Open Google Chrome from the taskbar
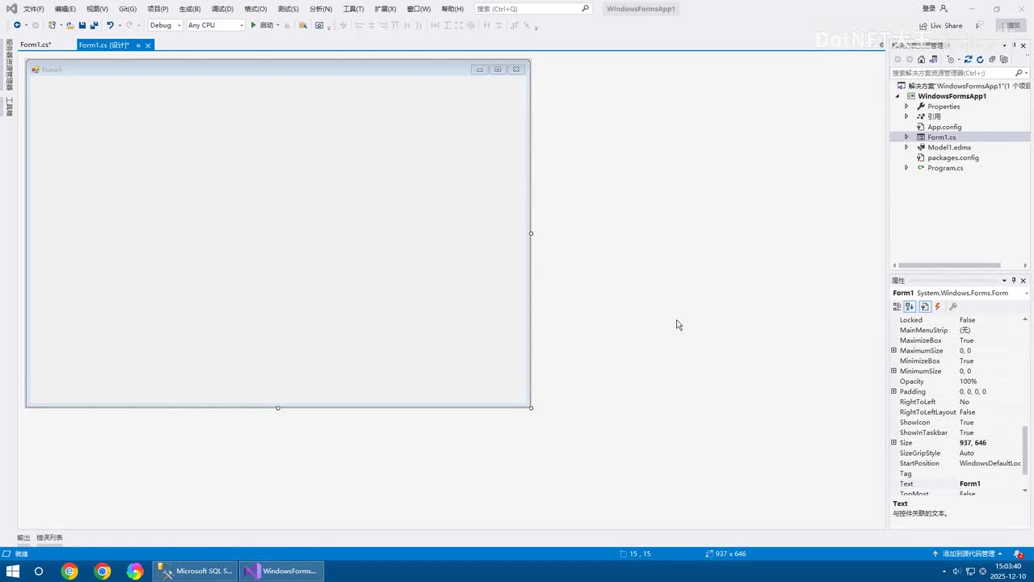The width and height of the screenshot is (1034, 582). [x=103, y=571]
